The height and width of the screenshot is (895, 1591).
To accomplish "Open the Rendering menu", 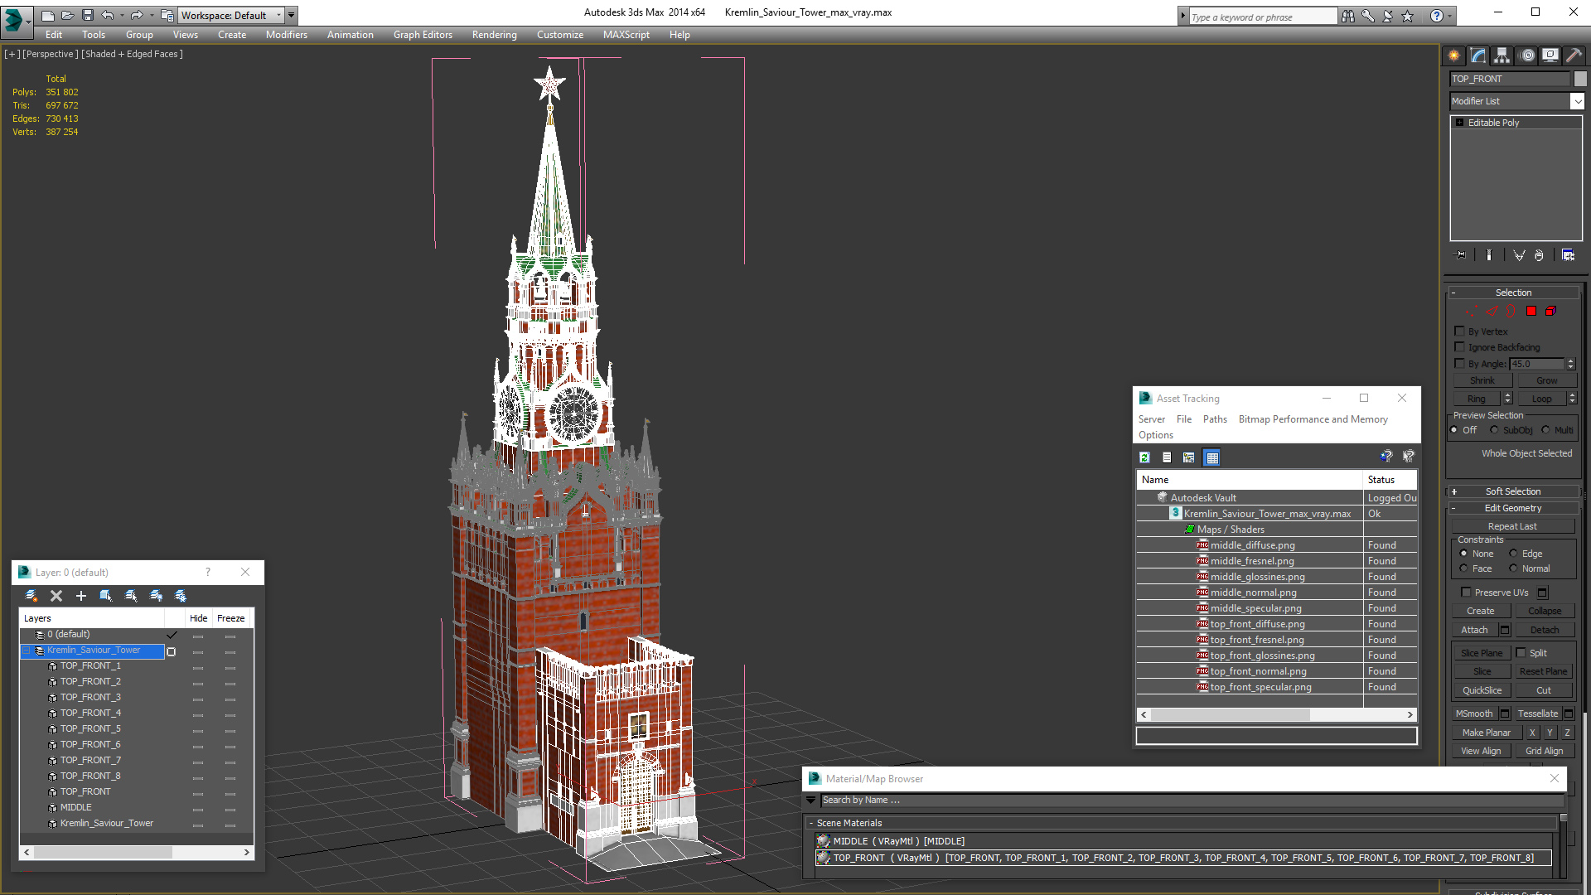I will (495, 35).
